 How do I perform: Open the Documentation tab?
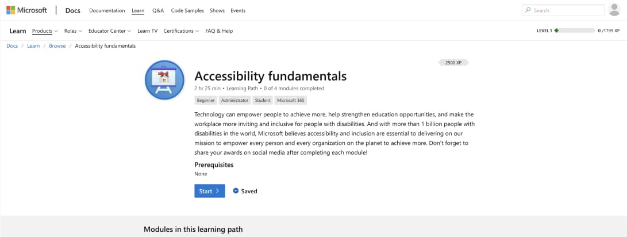107,10
